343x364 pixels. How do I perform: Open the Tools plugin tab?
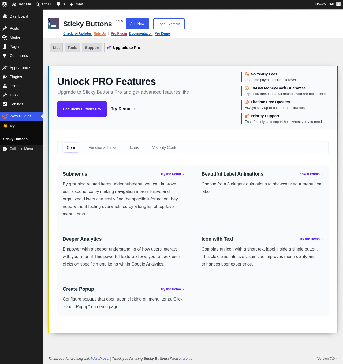(x=72, y=48)
